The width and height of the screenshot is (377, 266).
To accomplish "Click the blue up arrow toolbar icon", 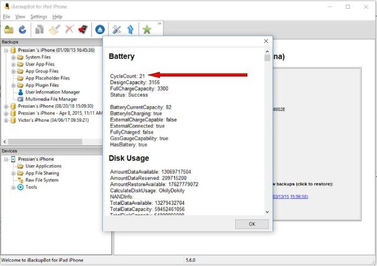I will (130, 29).
